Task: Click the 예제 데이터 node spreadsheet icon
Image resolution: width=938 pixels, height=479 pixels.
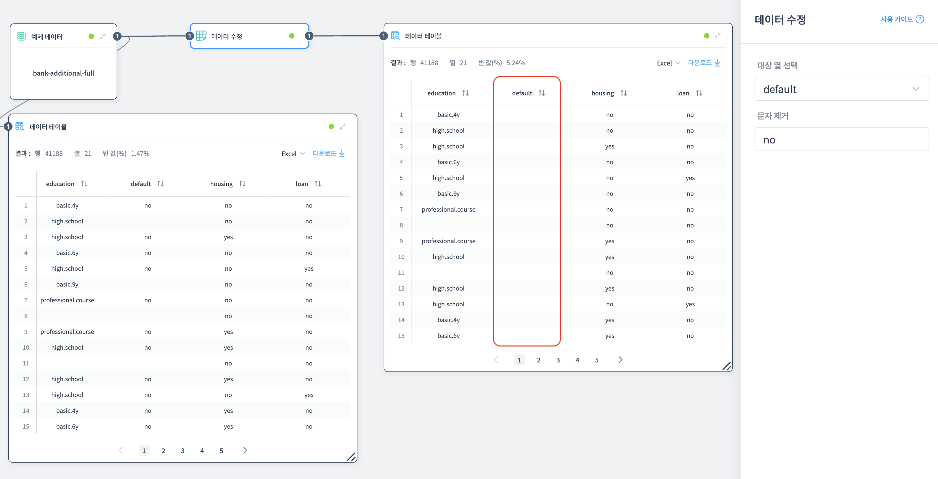Action: point(22,36)
